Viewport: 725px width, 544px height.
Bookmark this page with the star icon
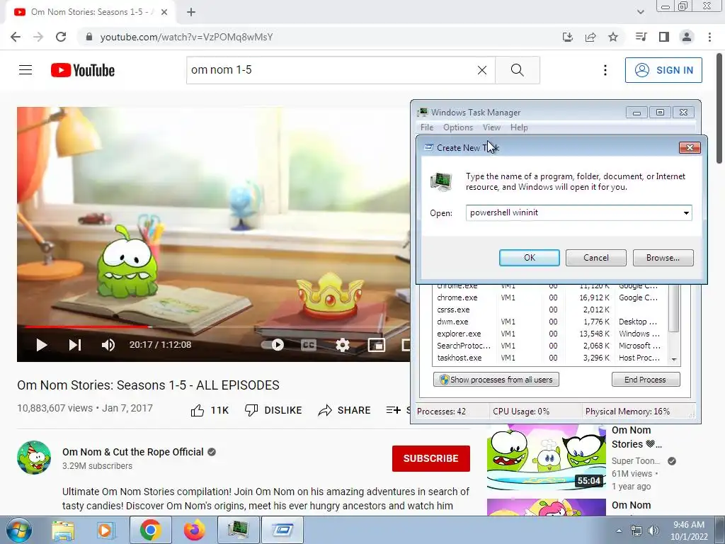tap(613, 37)
